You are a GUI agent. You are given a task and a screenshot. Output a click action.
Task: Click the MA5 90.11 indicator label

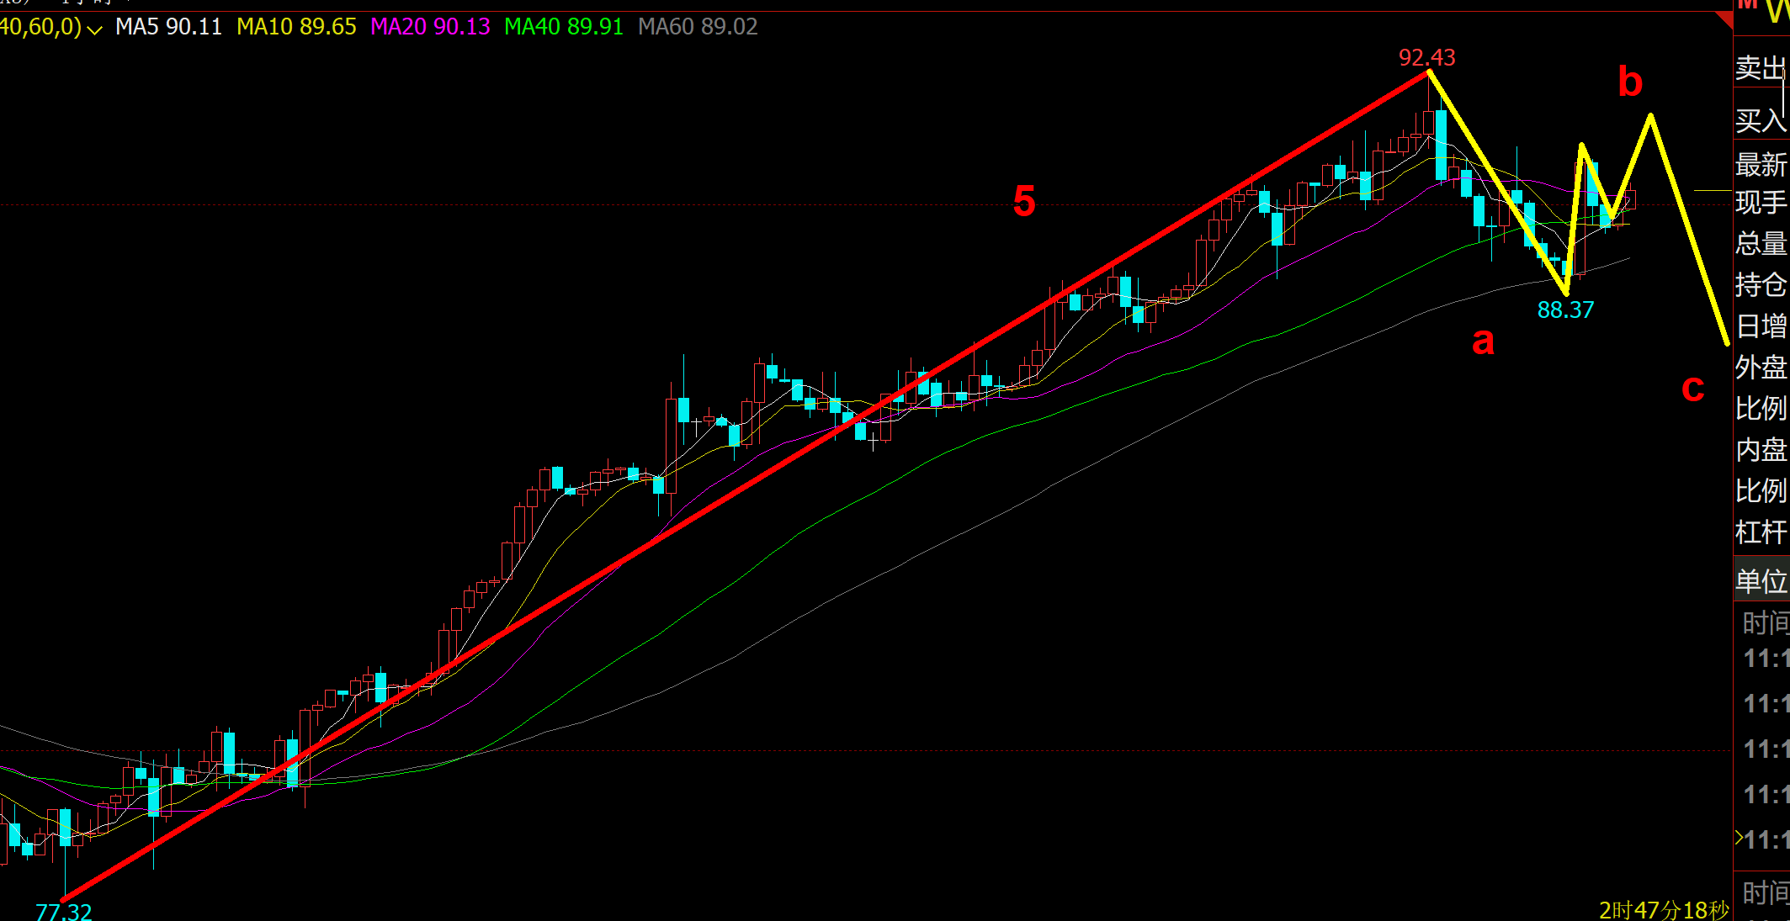point(168,27)
